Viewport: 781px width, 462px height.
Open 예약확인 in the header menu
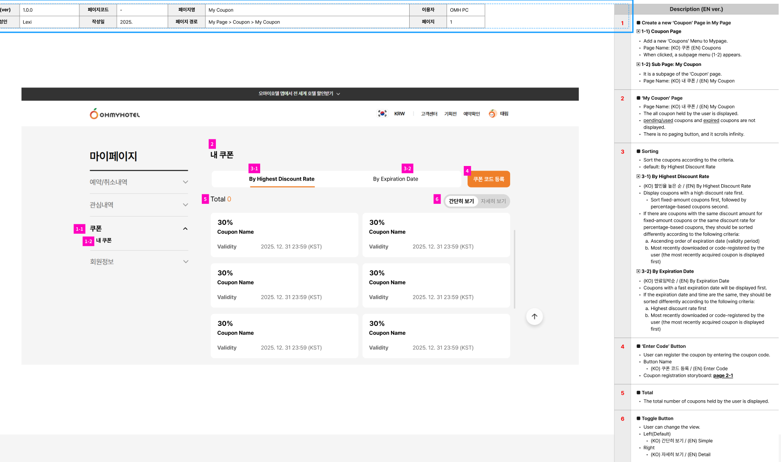tap(472, 114)
